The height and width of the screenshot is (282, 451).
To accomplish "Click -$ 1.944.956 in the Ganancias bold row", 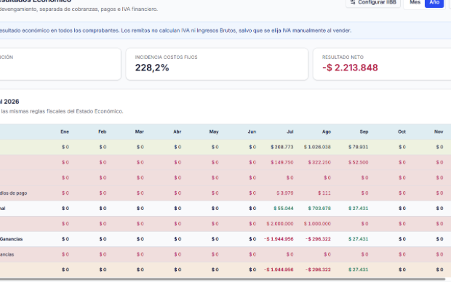I will point(279,239).
